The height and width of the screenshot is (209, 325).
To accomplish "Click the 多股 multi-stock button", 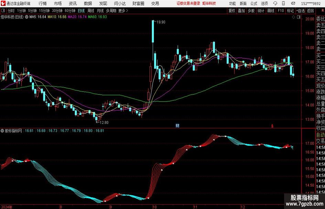I will tap(251, 11).
